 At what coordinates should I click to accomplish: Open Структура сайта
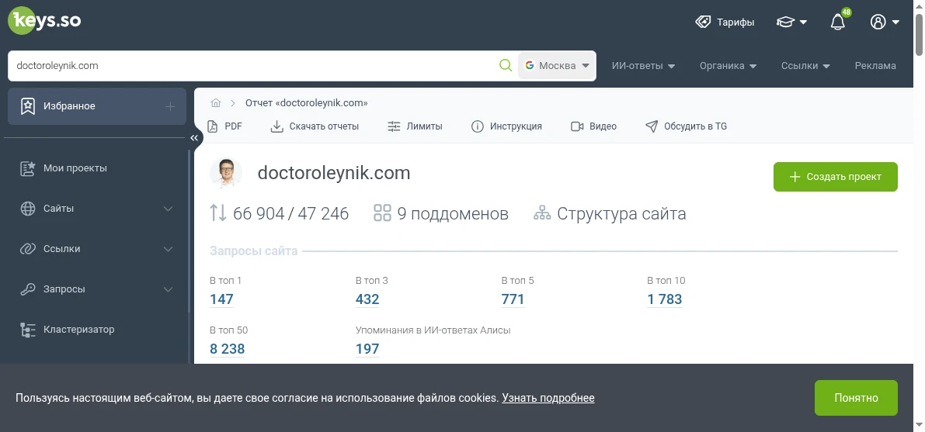(610, 213)
